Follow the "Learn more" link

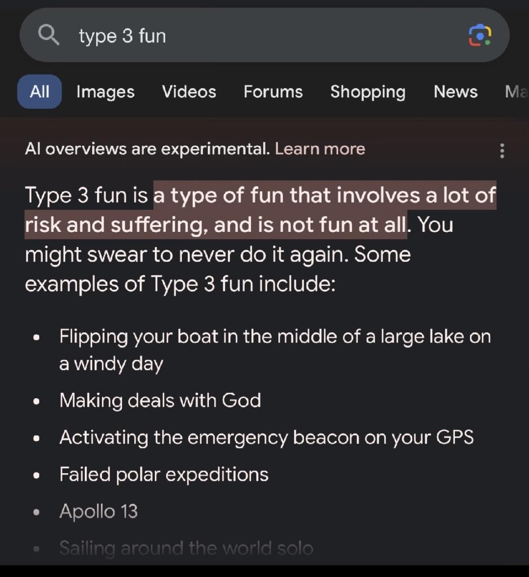[x=320, y=149]
